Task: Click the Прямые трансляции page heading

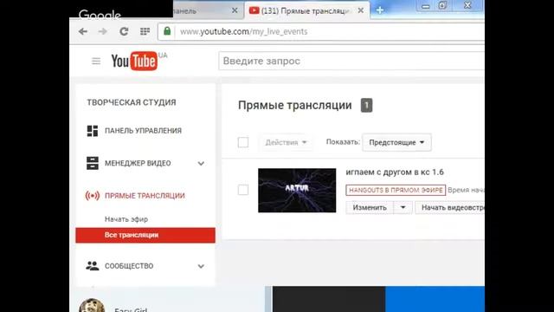Action: pyautogui.click(x=294, y=106)
